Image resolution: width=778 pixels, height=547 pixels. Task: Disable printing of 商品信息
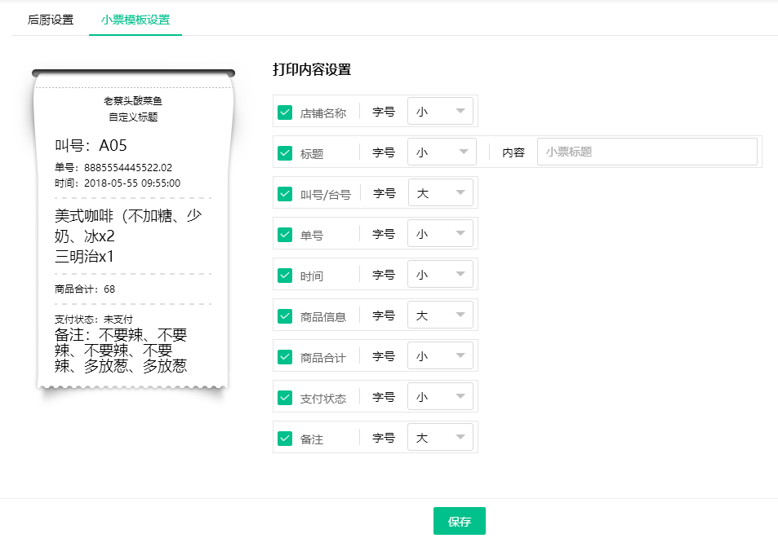click(283, 315)
